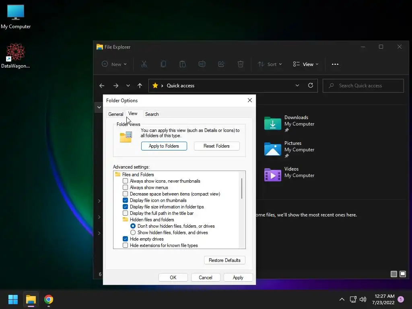Select Don't show hidden files, folders, or drives
This screenshot has width=412, height=309.
click(133, 226)
